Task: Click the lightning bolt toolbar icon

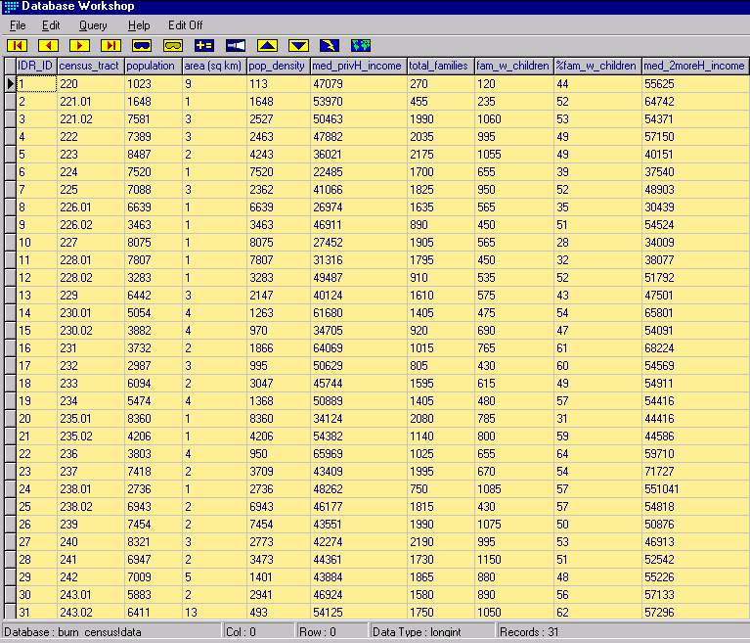Action: (x=330, y=45)
